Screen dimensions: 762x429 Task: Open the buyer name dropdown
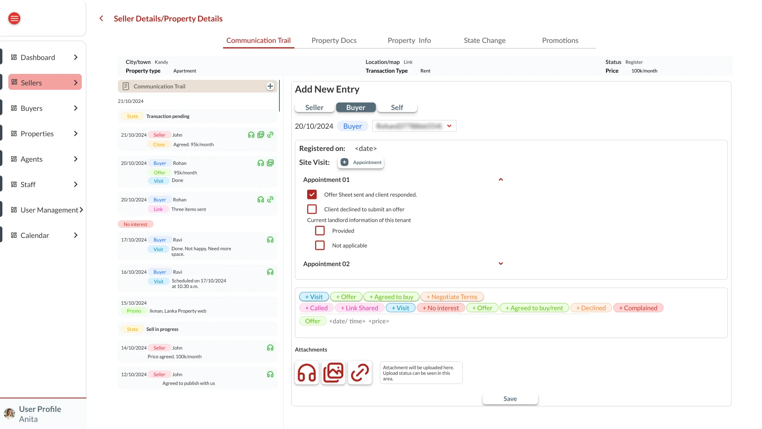(x=414, y=126)
